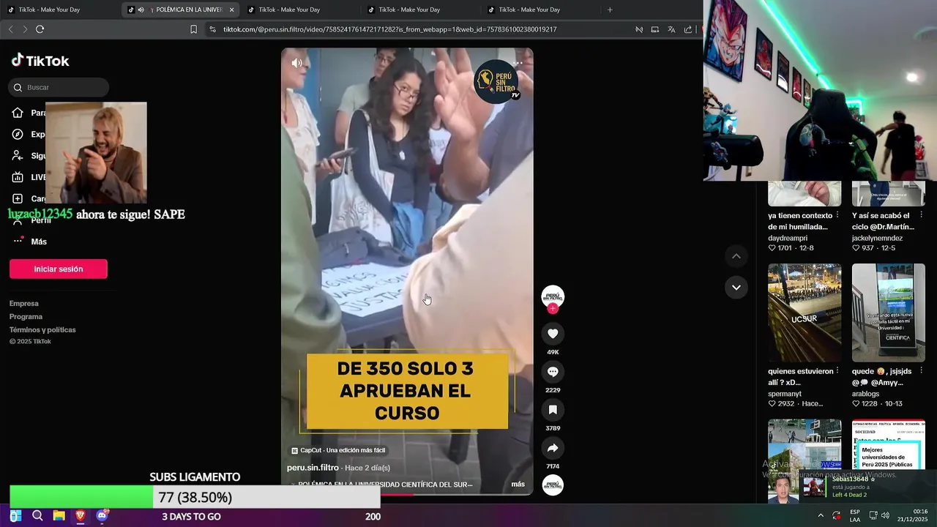Open the comments bubble with 2229

(553, 372)
